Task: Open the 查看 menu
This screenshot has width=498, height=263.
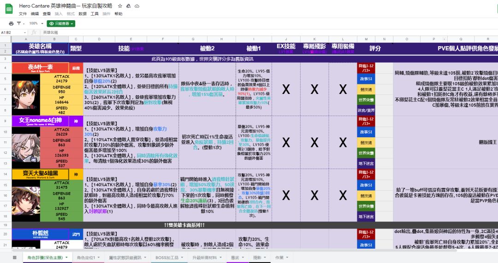Action: pos(47,14)
